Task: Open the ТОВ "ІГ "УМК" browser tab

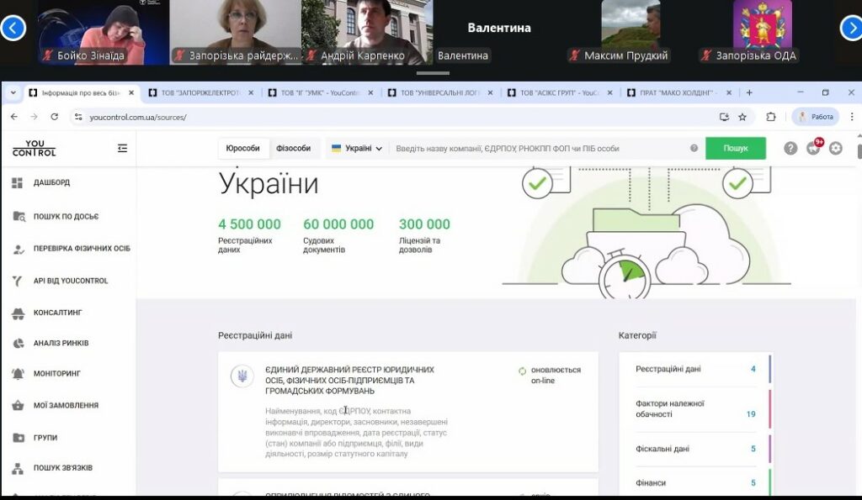Action: [318, 93]
